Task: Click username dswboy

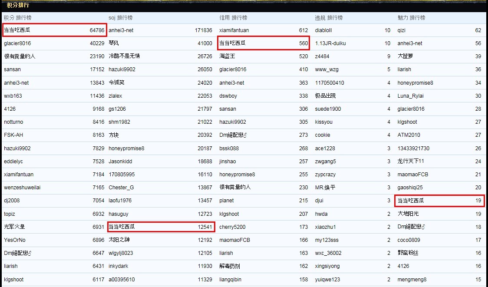Action: coord(228,96)
